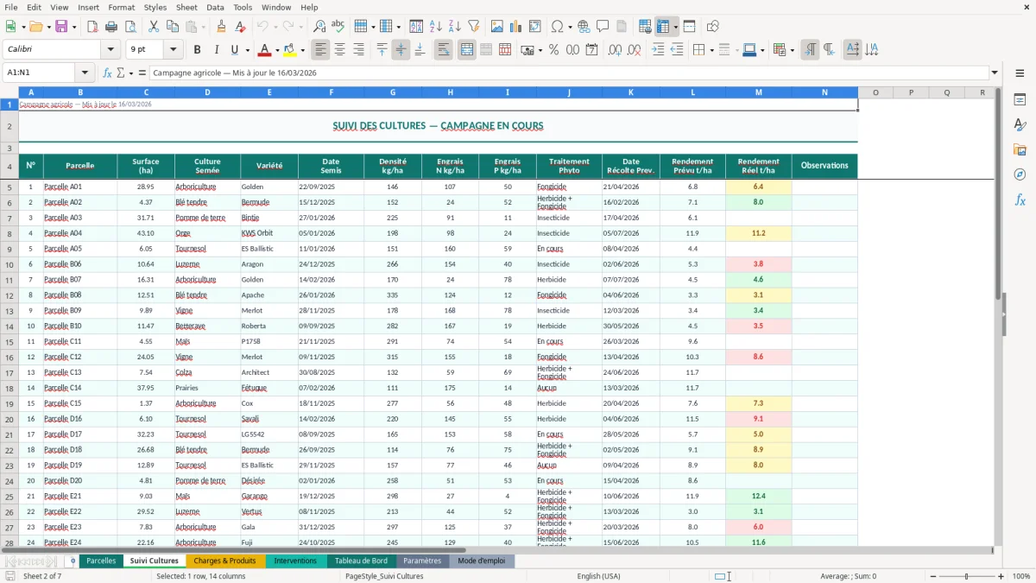
Task: Click the Find & Replace icon
Action: (x=319, y=27)
